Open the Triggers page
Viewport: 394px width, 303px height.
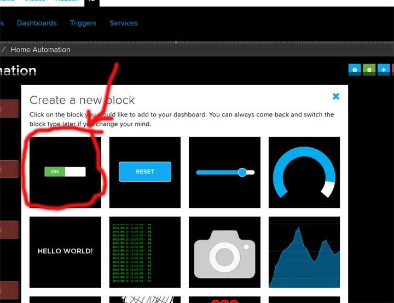pyautogui.click(x=83, y=23)
